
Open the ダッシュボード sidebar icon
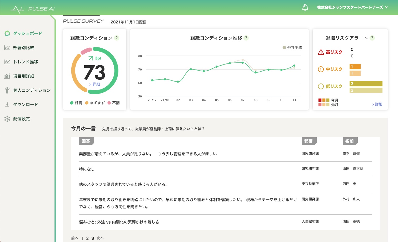point(7,33)
